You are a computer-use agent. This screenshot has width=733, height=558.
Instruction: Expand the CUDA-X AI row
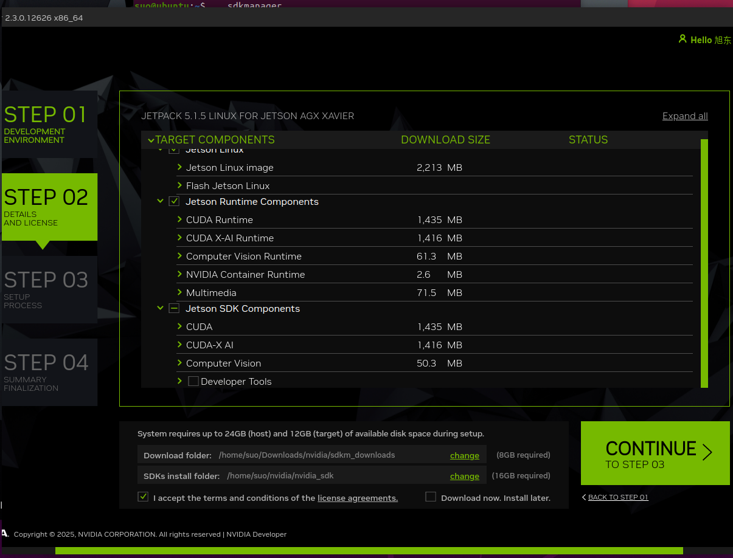(x=180, y=344)
